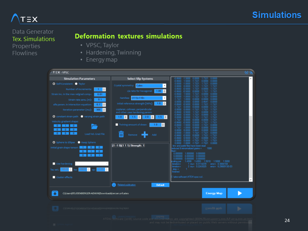Adjust c/a ratio for hexagonal spinner

[x=165, y=91]
